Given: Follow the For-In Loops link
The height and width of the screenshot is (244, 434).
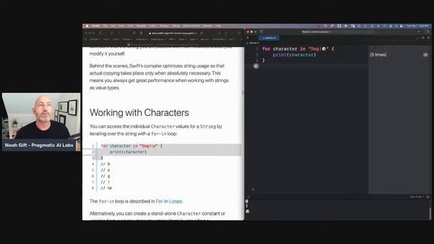Looking at the screenshot, I should [169, 201].
